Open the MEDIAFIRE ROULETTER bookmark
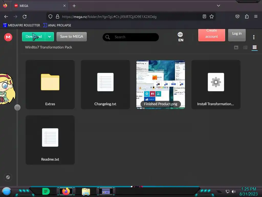The image size is (262, 197). pos(21,25)
